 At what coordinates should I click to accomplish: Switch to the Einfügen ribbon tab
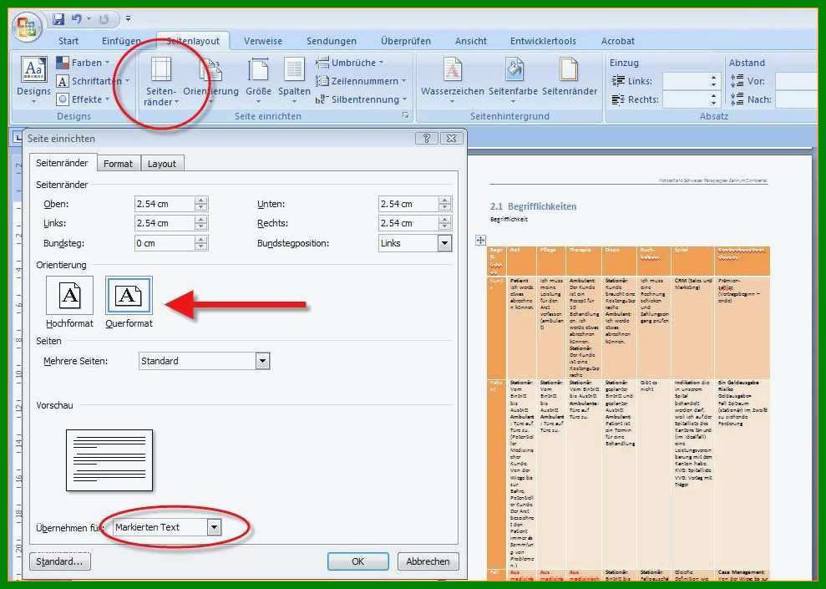tap(121, 41)
